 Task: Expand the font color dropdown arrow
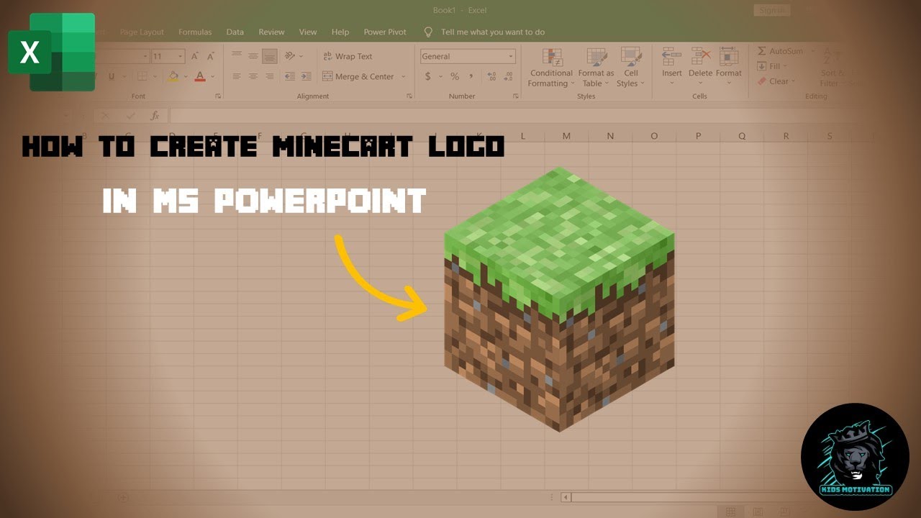[213, 76]
